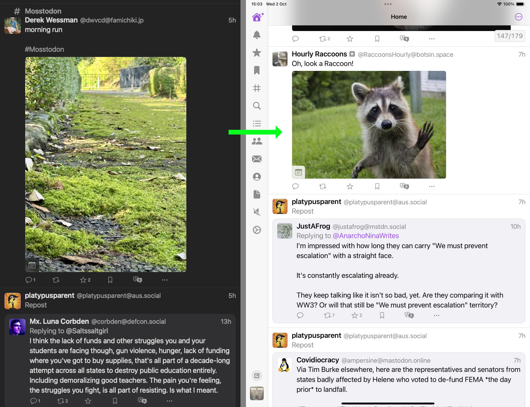Screen dimensions: 530x407
Task: Tap the Home title in header
Action: tap(399, 17)
